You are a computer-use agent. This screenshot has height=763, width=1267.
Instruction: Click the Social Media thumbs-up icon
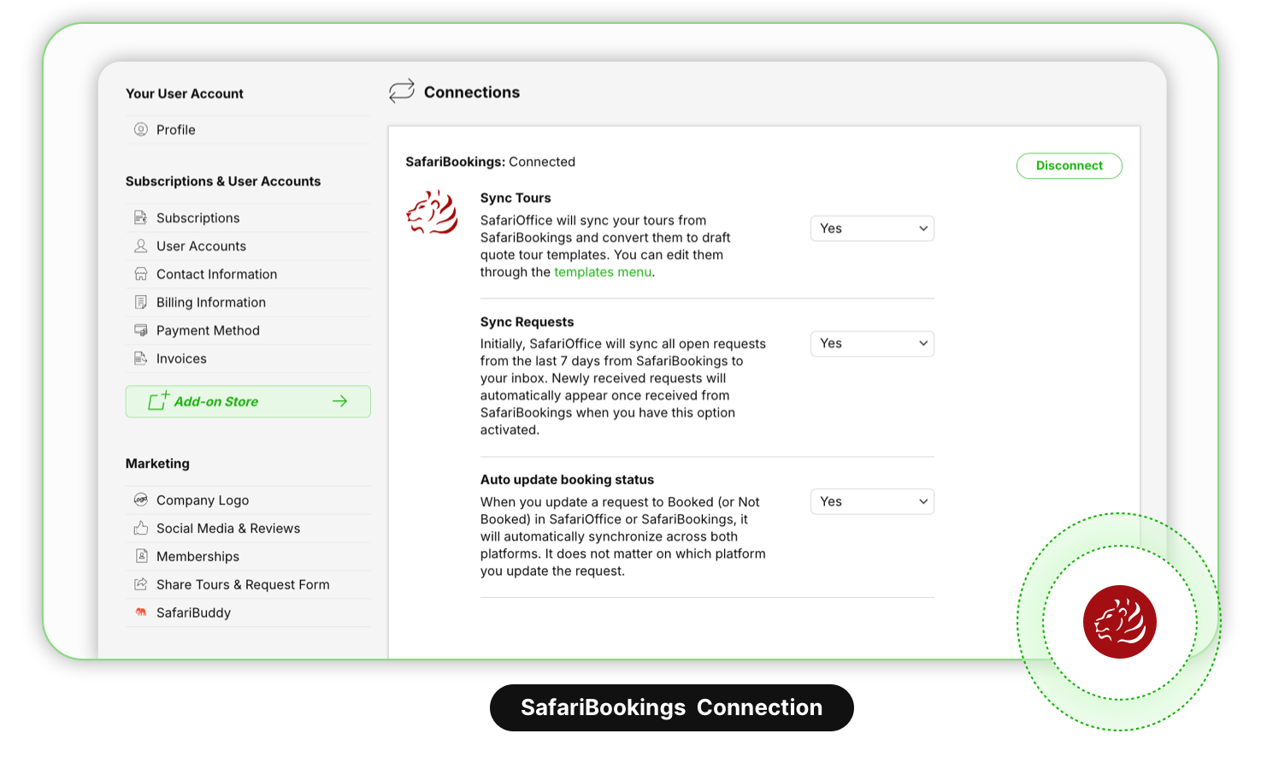(141, 529)
